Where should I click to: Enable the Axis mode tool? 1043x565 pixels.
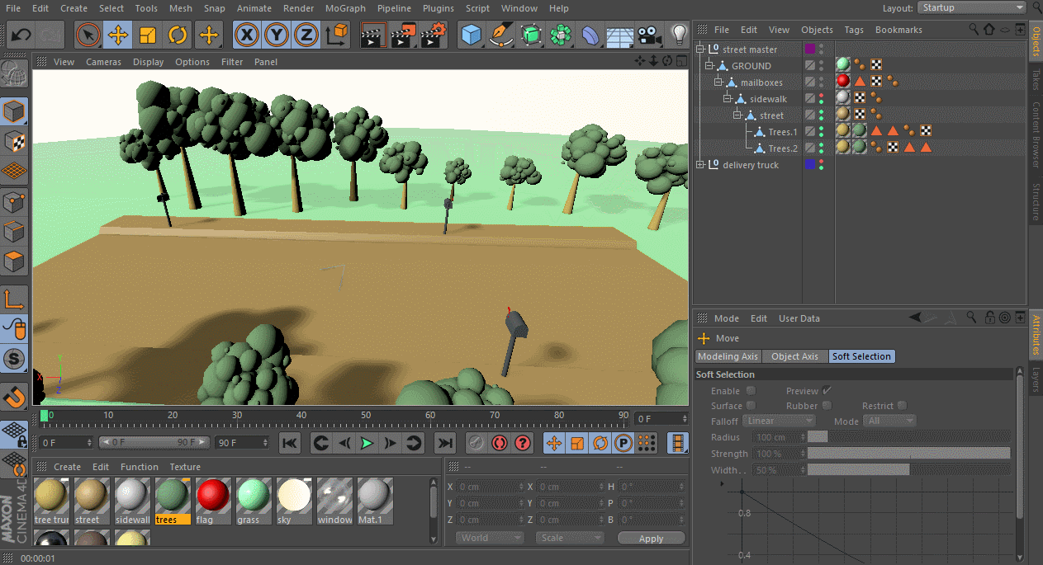16,299
